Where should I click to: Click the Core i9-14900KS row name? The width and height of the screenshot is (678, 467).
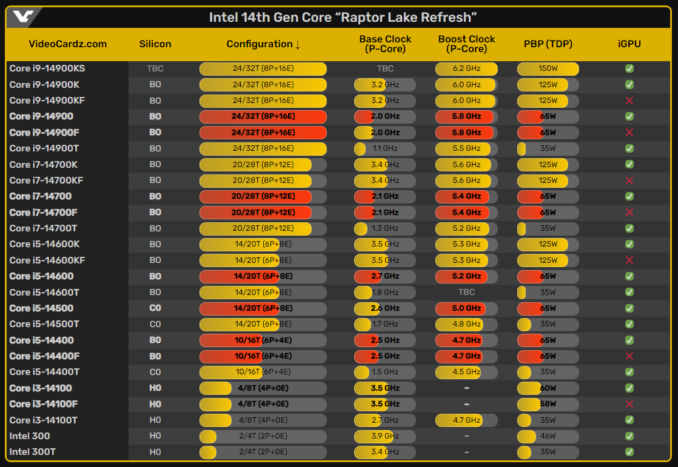click(47, 68)
